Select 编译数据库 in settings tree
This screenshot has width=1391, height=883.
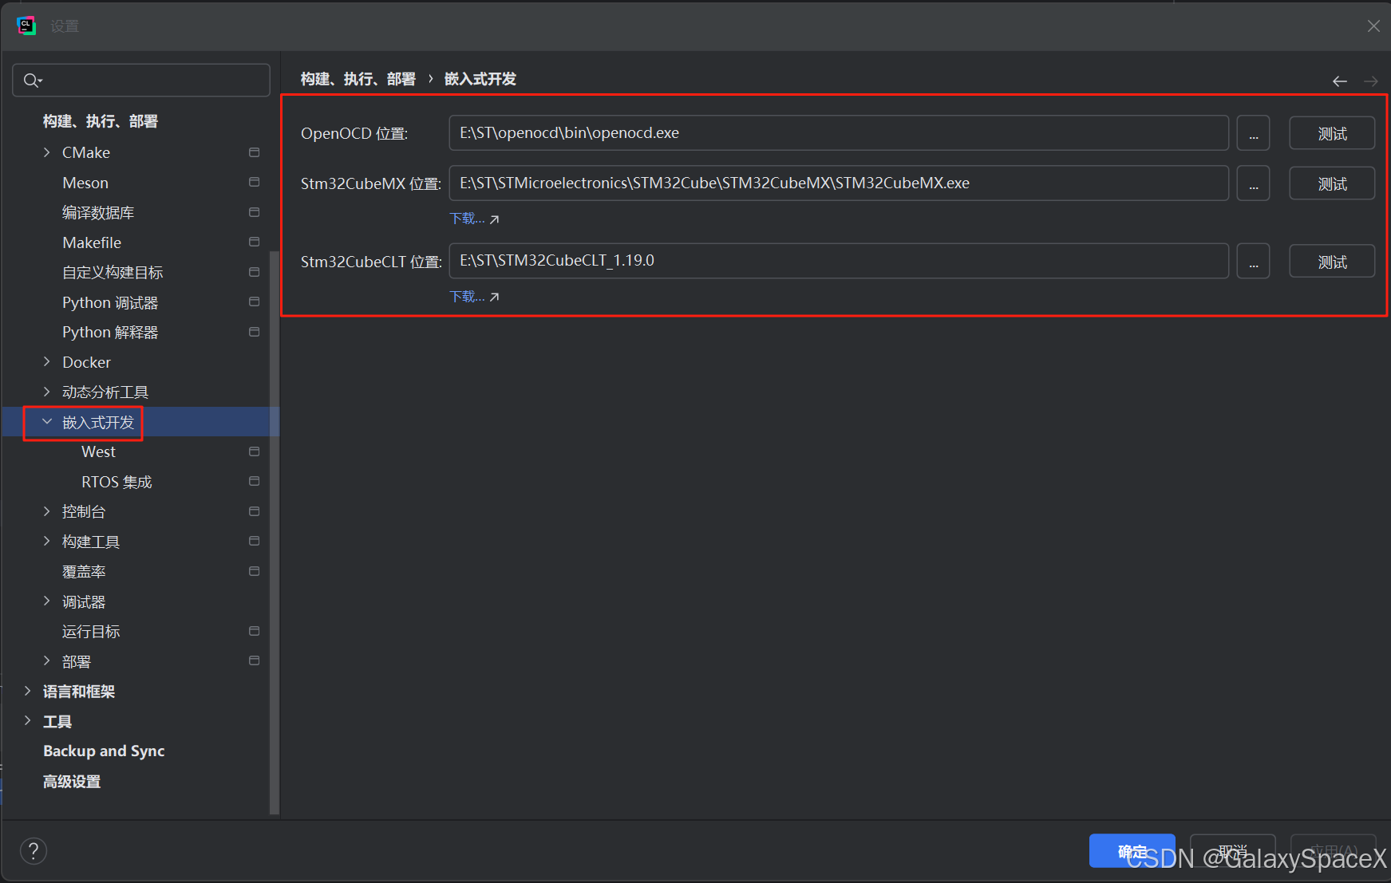point(98,212)
